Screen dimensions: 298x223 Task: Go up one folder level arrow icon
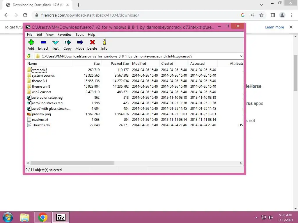(29, 56)
